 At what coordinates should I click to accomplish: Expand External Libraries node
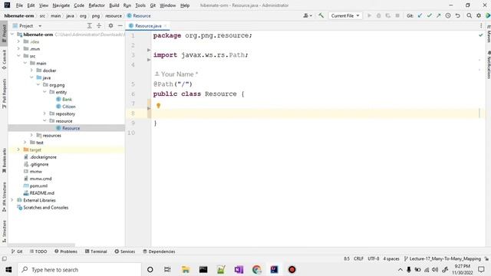[12, 200]
